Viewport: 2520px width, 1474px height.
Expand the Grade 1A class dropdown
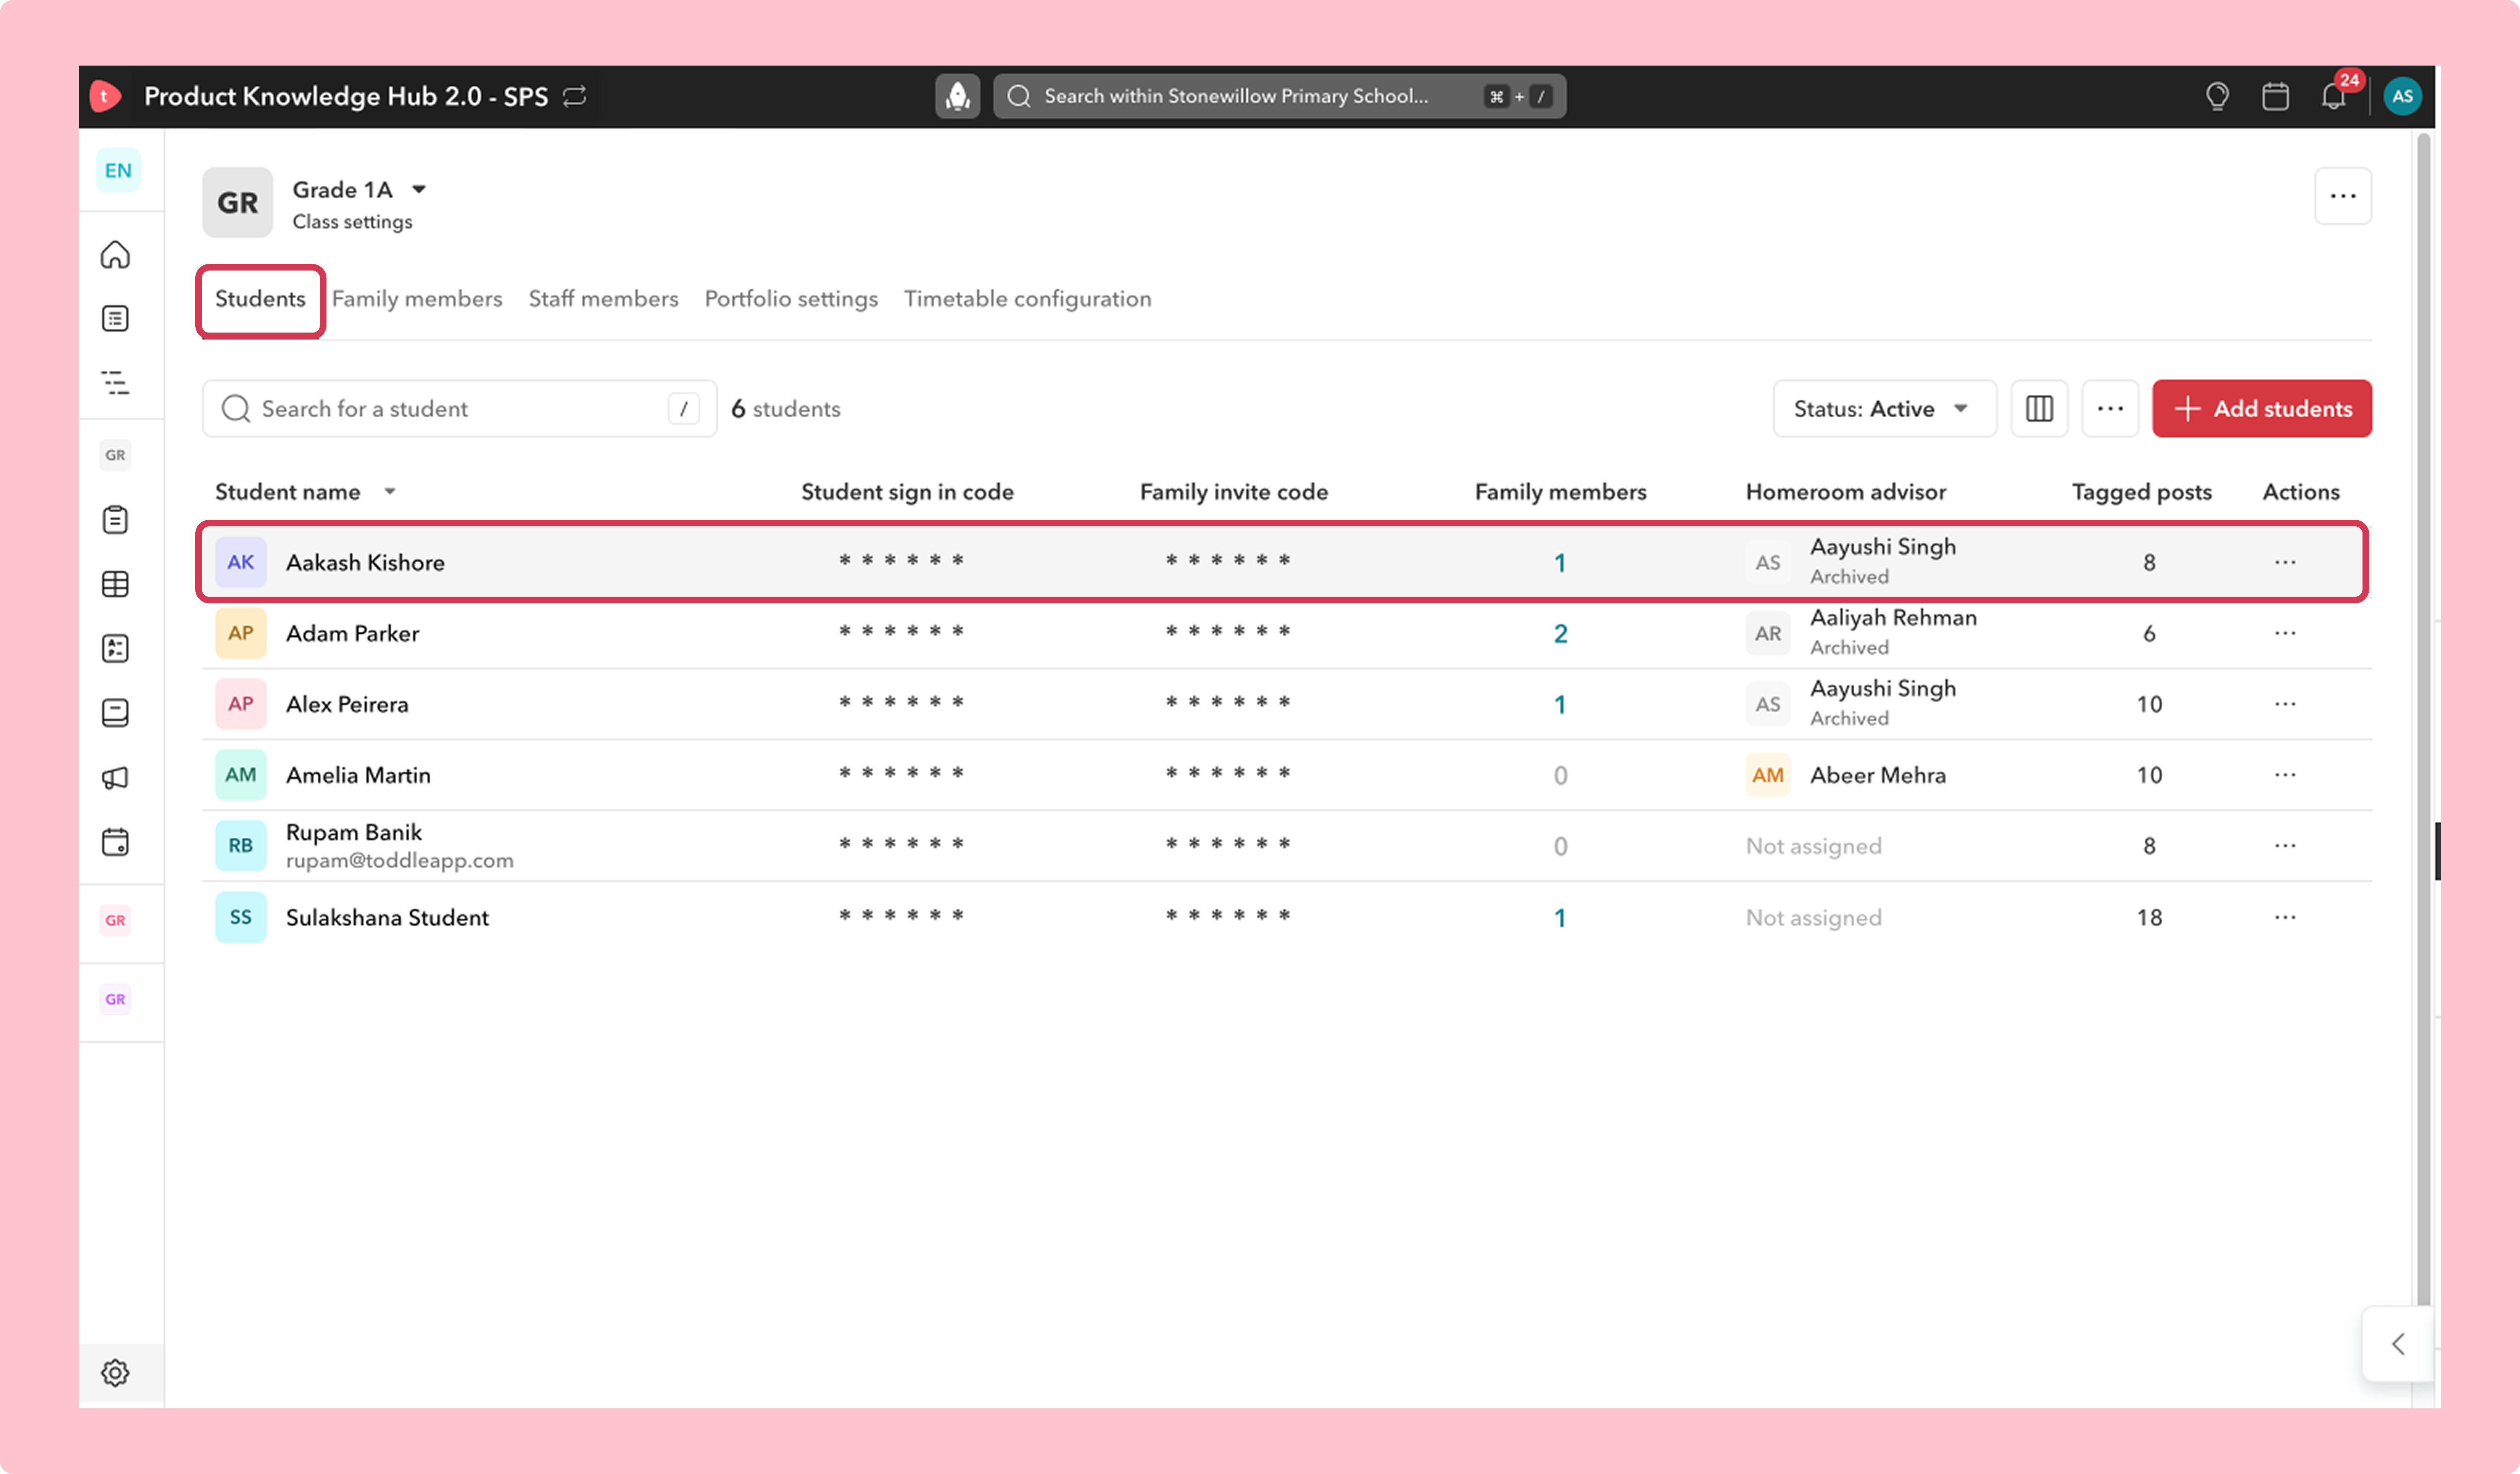click(x=419, y=190)
